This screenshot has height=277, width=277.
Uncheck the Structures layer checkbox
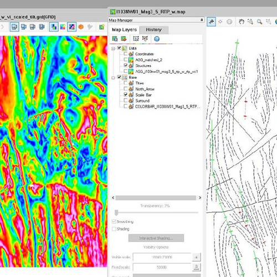[x=126, y=65]
